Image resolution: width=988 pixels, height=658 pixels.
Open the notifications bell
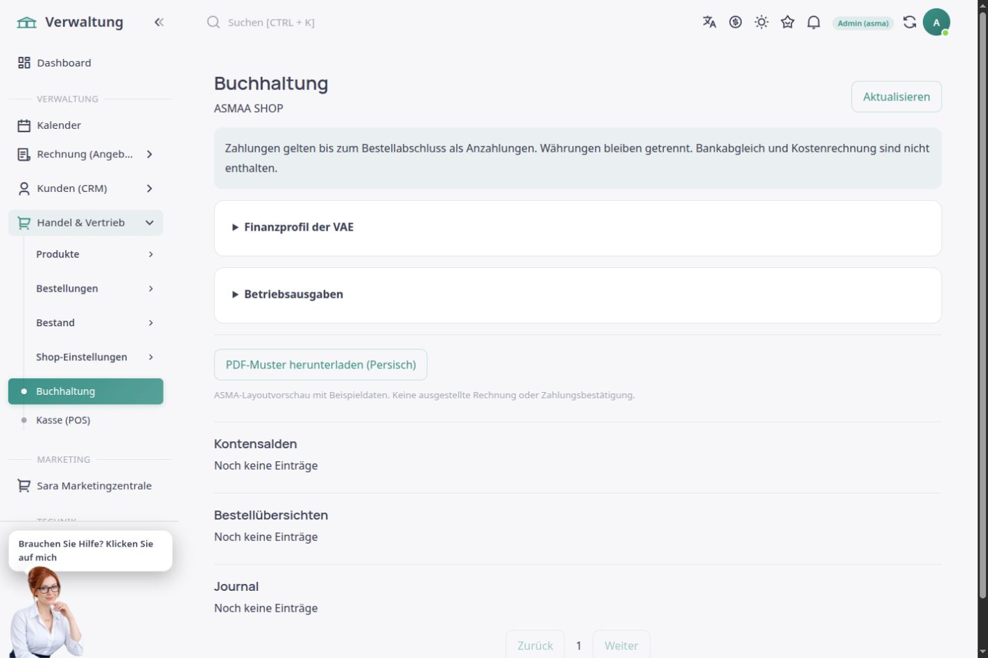point(814,22)
